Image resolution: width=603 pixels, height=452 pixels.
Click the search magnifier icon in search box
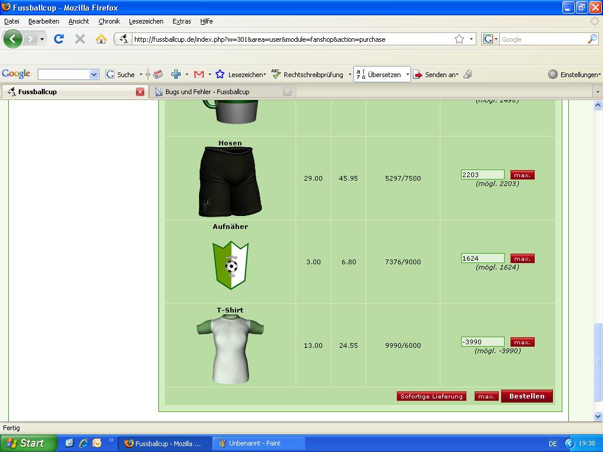coord(592,39)
